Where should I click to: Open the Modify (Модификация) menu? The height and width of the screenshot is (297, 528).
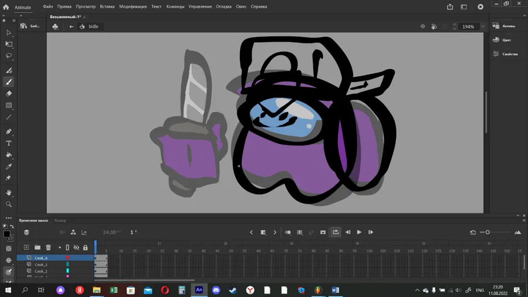[133, 6]
